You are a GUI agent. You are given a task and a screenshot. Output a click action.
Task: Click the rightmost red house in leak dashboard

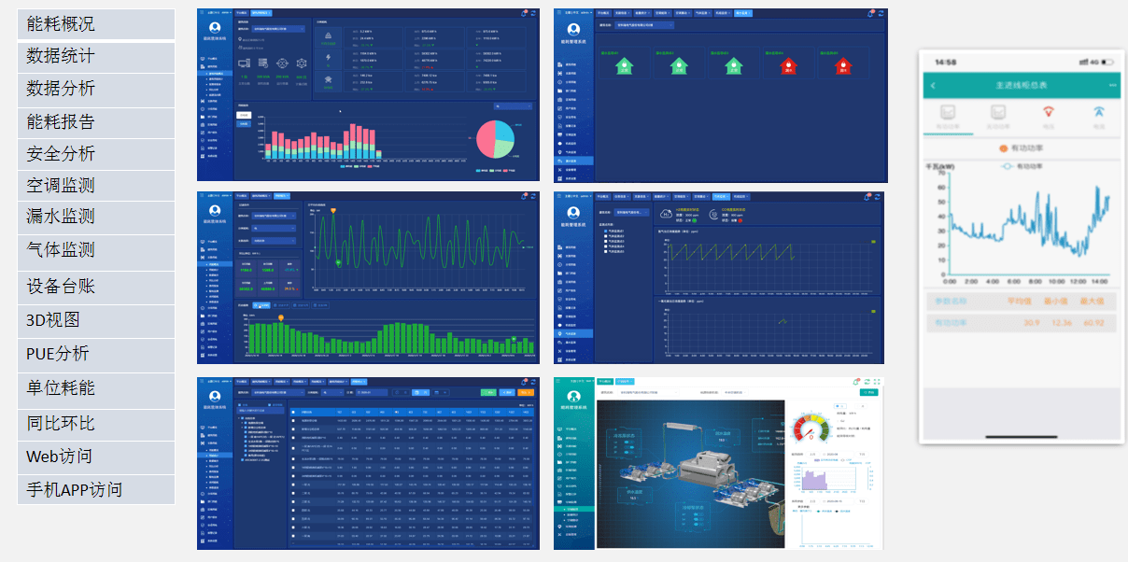pos(842,66)
